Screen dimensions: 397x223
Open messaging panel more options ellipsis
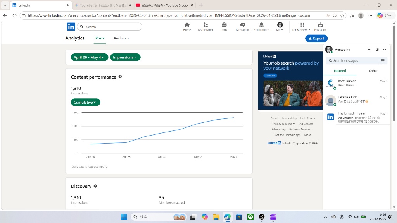coord(369,49)
